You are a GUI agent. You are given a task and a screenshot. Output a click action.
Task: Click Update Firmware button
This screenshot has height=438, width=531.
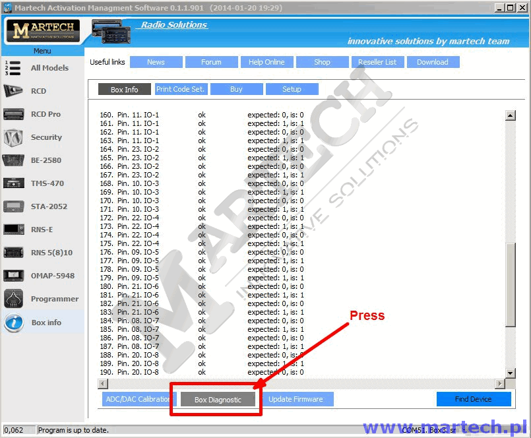click(296, 399)
